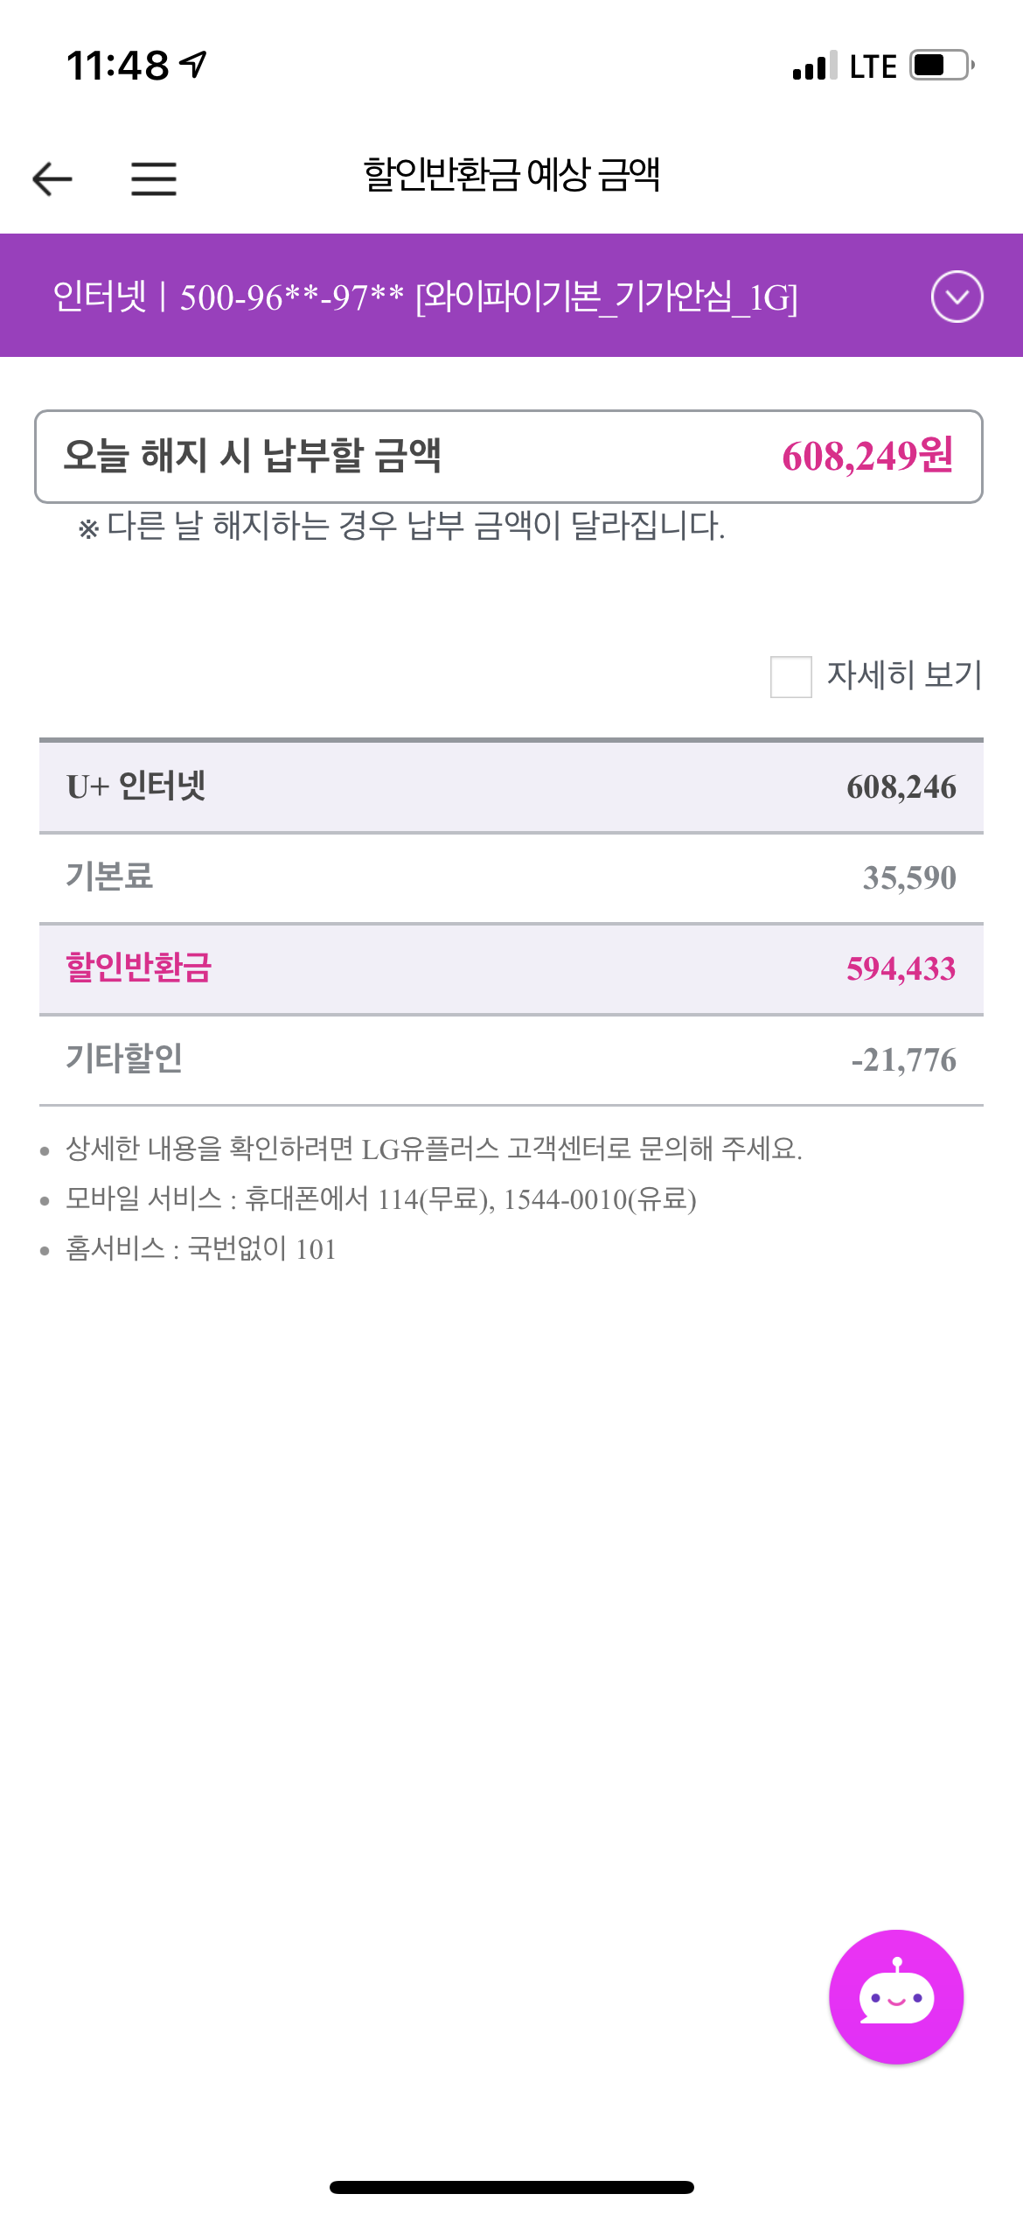This screenshot has height=2215, width=1023.
Task: Open the hamburger menu
Action: click(x=154, y=179)
